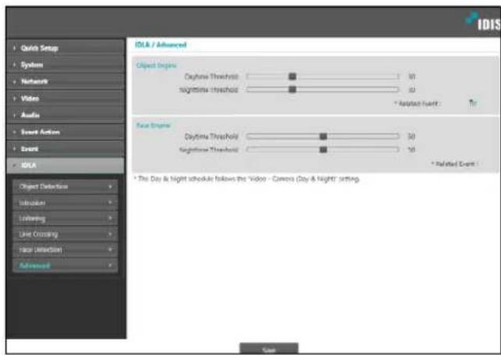Screen dimensions: 501x355
Task: Open the Event Action menu
Action: 65,132
